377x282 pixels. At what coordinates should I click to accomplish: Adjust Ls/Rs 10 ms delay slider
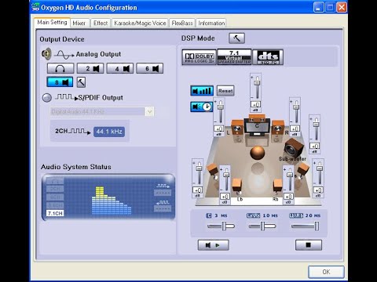[x=262, y=226]
